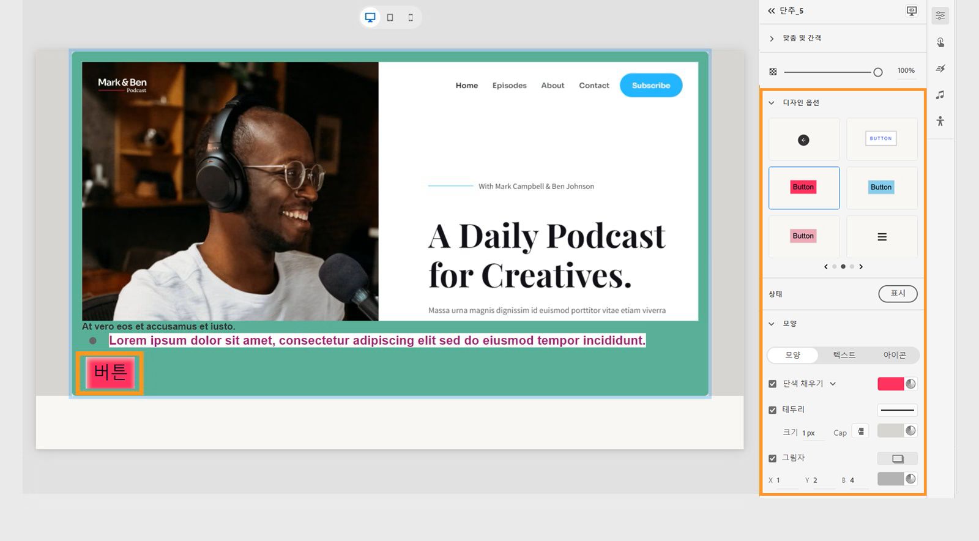Open the border line style dropdown

click(898, 410)
